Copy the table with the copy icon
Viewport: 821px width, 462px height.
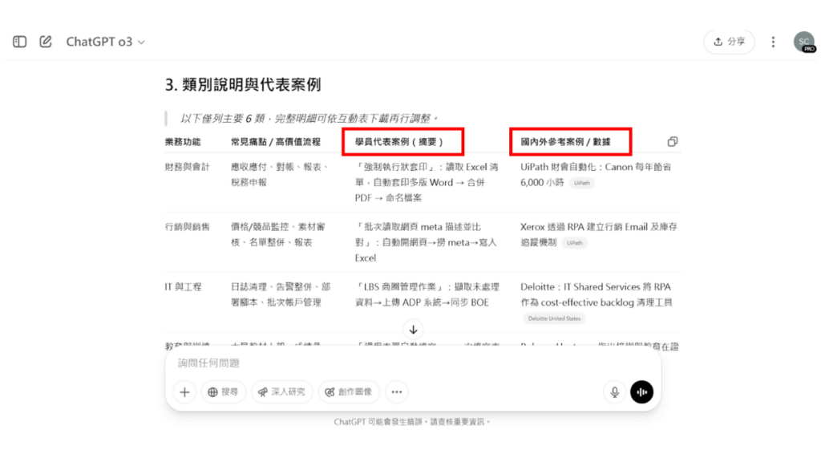click(x=673, y=141)
